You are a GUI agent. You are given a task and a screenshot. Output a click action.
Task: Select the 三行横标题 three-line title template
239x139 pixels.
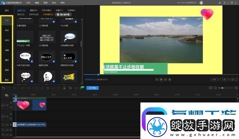[47, 37]
